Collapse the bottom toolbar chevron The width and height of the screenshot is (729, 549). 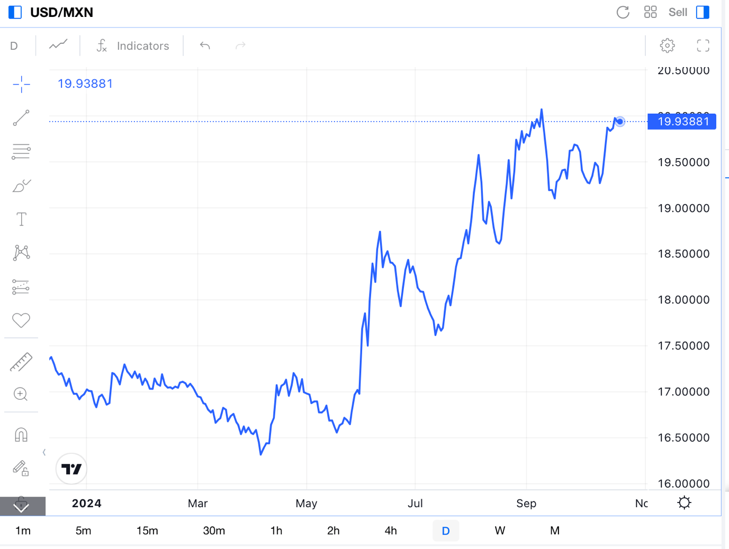22,506
